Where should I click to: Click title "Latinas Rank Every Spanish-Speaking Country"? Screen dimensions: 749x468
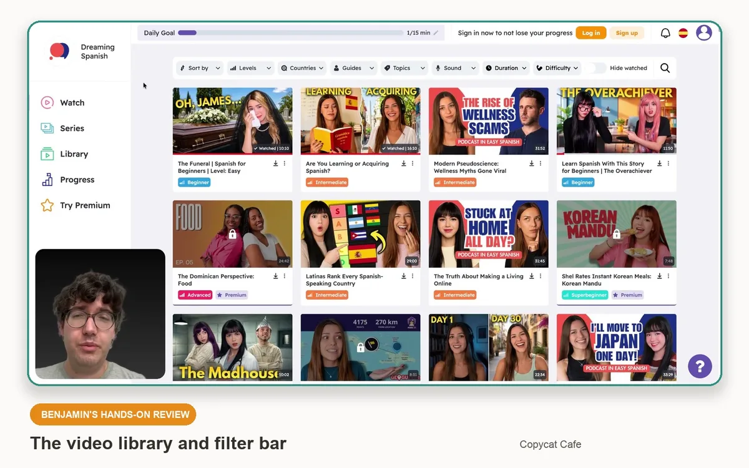click(345, 280)
